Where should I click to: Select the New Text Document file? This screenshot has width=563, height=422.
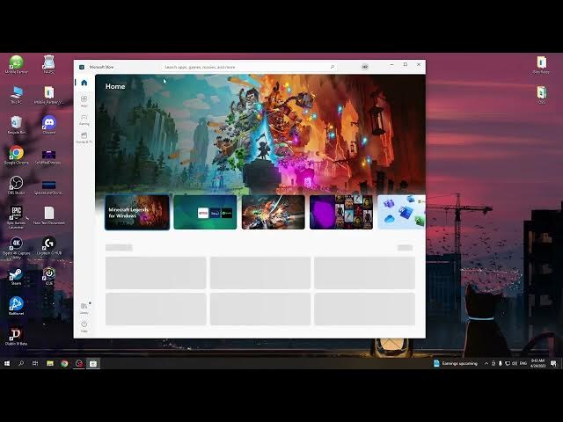49,215
